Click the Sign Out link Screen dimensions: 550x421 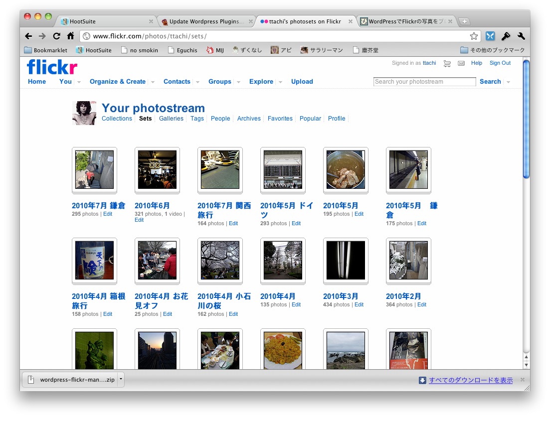coord(500,63)
